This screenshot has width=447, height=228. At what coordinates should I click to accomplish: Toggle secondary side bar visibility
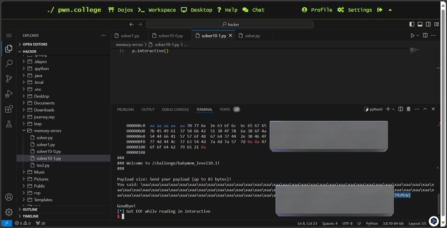click(429, 24)
